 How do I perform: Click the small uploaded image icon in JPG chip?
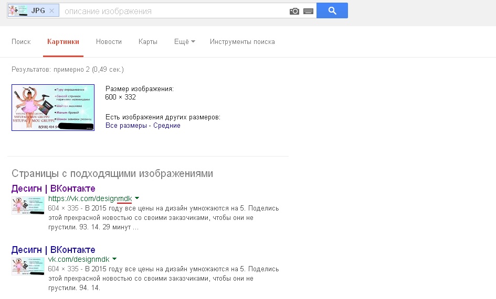click(x=18, y=11)
